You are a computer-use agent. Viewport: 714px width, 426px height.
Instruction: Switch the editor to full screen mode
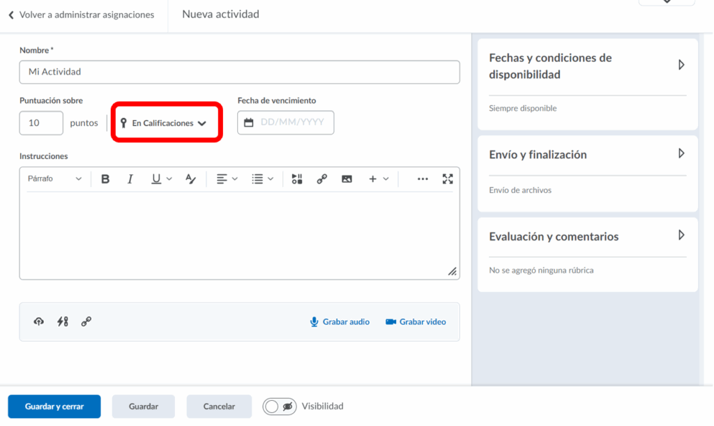click(x=448, y=179)
